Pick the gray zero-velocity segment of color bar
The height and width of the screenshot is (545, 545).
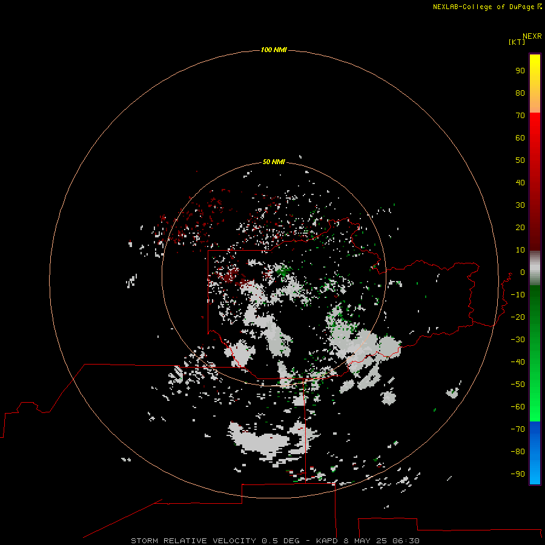[x=535, y=268]
